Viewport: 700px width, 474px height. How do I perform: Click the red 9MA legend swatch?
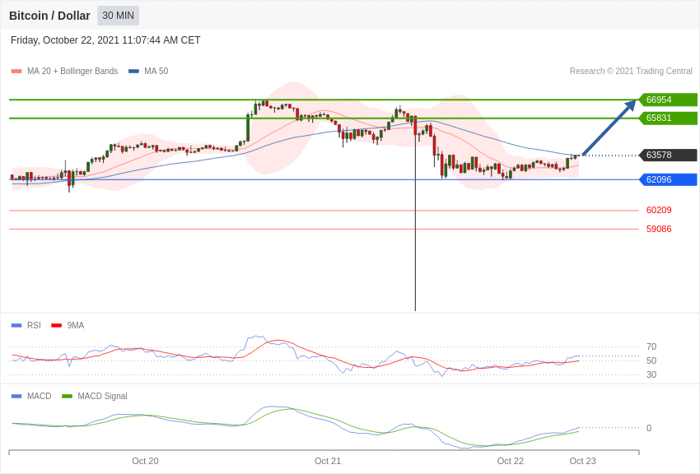(x=57, y=326)
